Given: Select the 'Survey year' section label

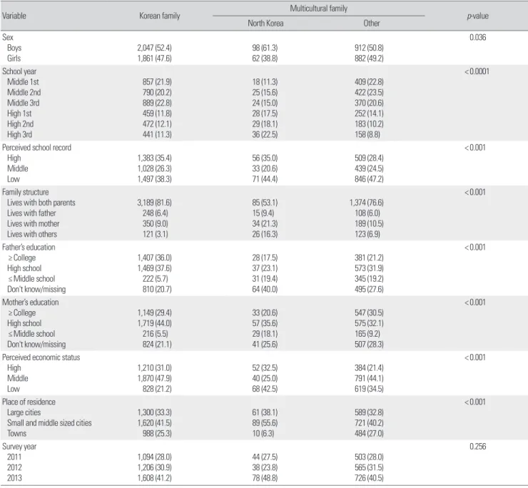Looking at the screenshot, I should [x=19, y=447].
